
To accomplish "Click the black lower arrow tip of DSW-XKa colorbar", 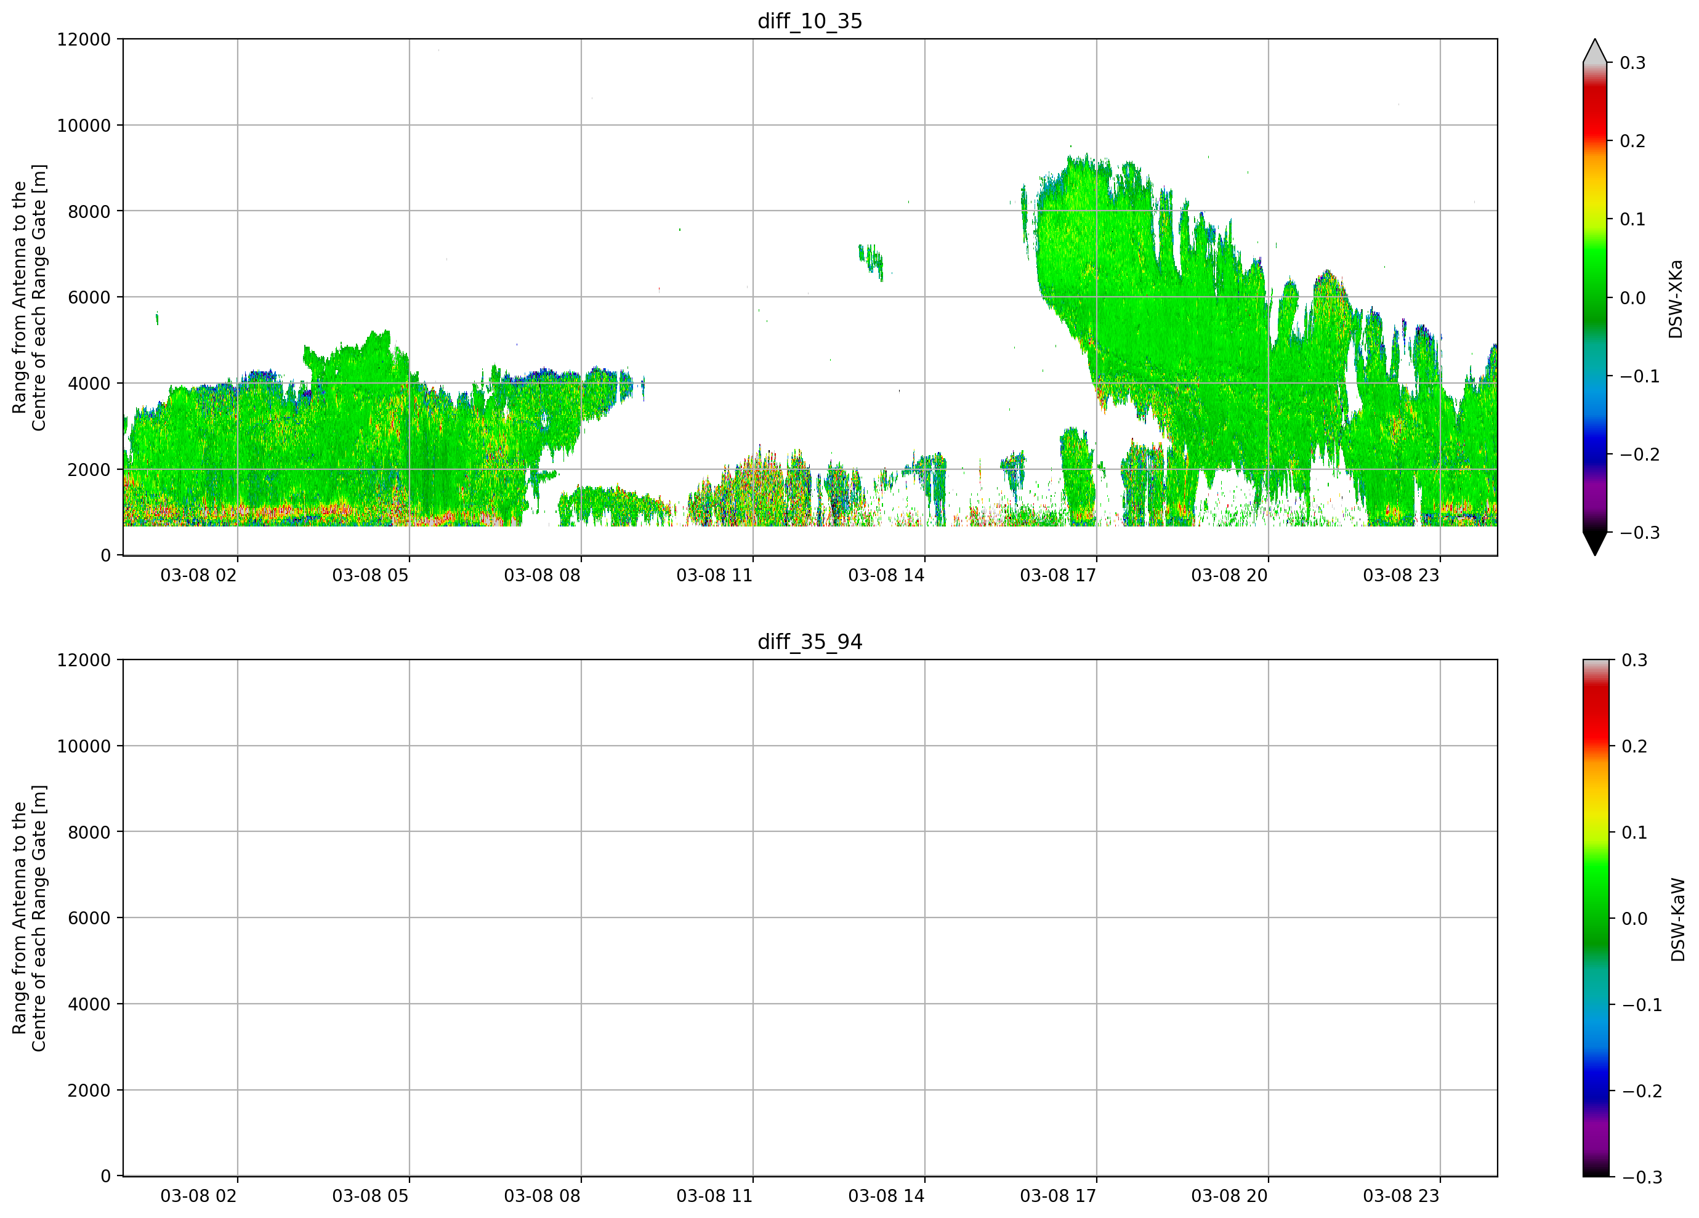I will pos(1595,544).
